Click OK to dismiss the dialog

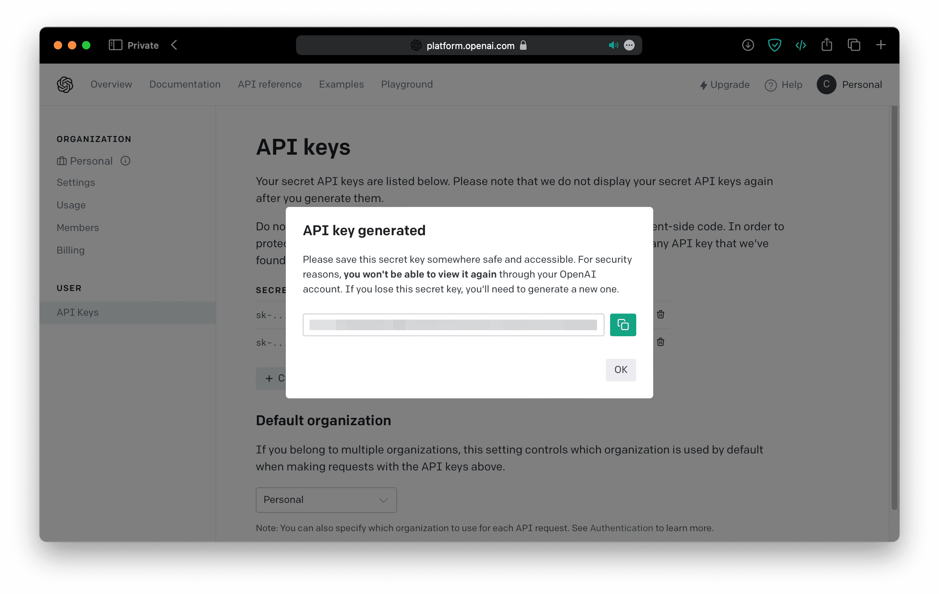[621, 369]
